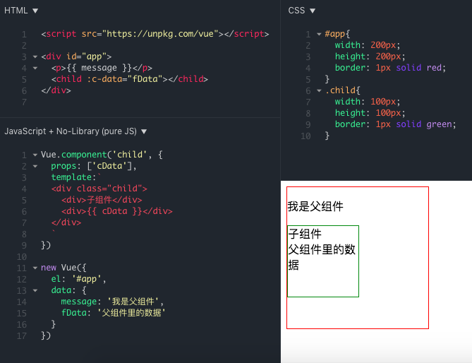Click the {{ cData }} template line
The width and height of the screenshot is (472, 363).
pyautogui.click(x=117, y=211)
